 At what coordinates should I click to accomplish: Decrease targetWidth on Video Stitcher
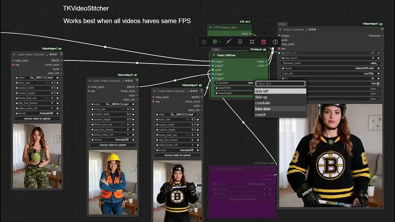217,88
